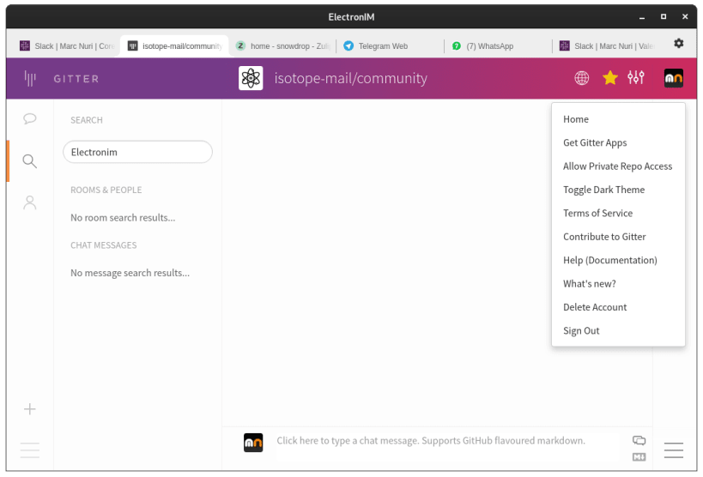Open Terms of Service menu entry
Image resolution: width=703 pixels, height=477 pixels.
point(618,214)
